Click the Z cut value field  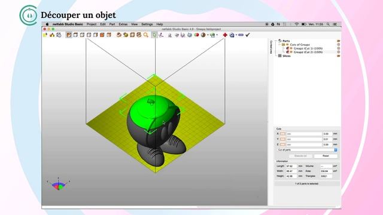click(x=327, y=145)
